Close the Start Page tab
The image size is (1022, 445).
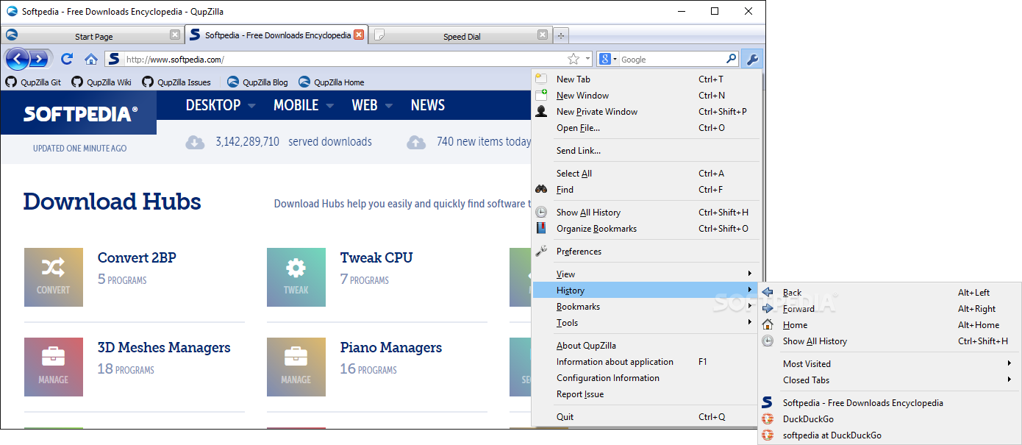[x=174, y=35]
